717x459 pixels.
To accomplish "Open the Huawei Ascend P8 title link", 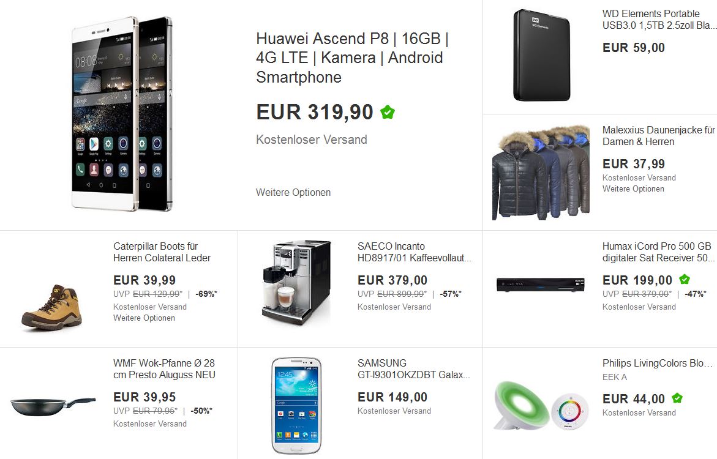I will tap(352, 58).
